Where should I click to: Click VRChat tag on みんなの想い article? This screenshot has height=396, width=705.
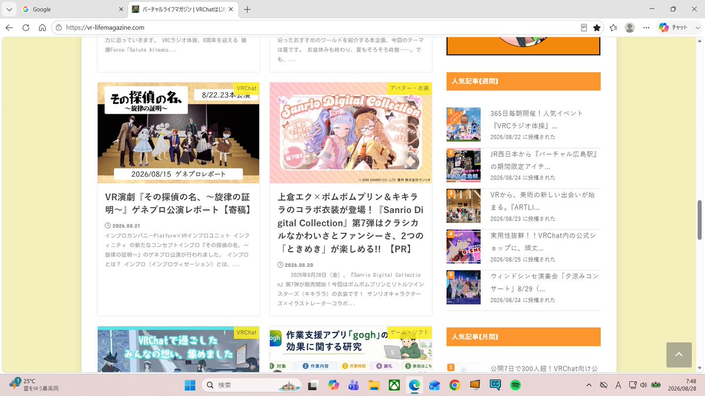click(x=246, y=332)
